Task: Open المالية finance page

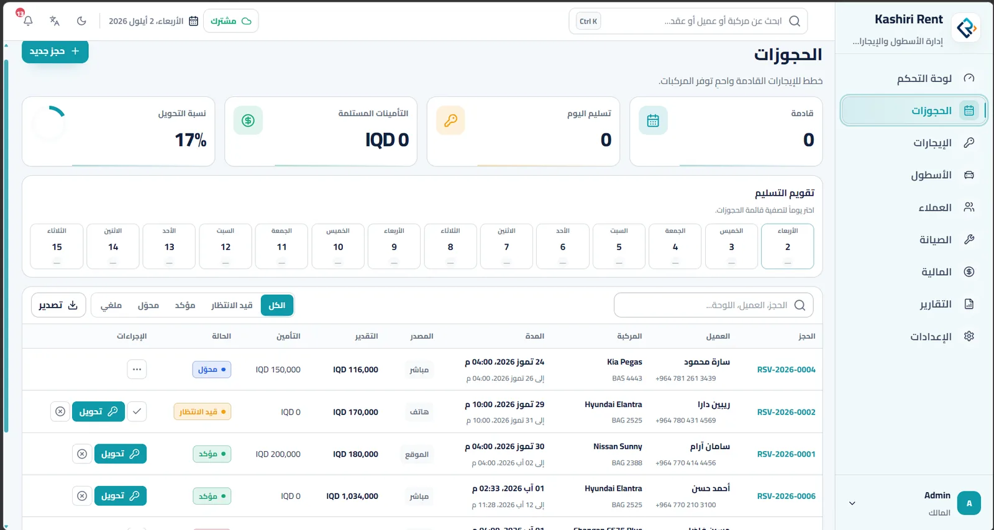Action: (x=913, y=272)
